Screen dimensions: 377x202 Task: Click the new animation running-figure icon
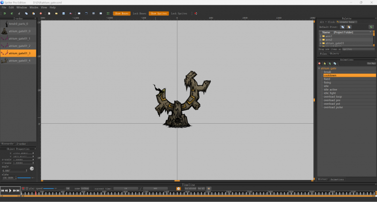coord(325,64)
